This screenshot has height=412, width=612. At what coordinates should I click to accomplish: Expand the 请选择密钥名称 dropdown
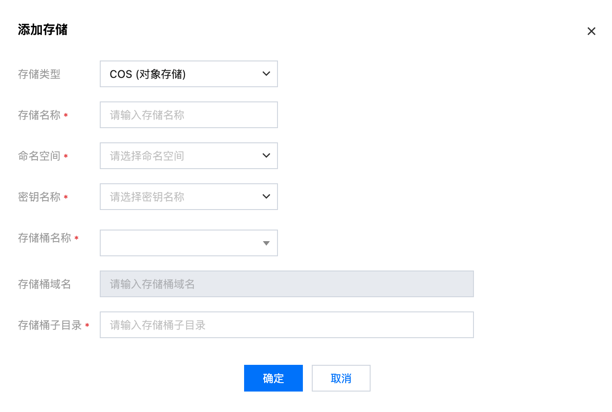183,197
